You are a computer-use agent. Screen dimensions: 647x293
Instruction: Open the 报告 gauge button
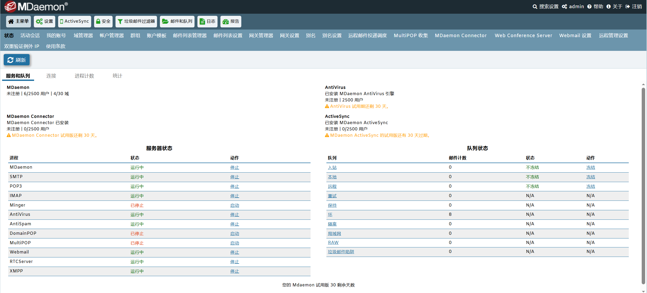tap(231, 21)
